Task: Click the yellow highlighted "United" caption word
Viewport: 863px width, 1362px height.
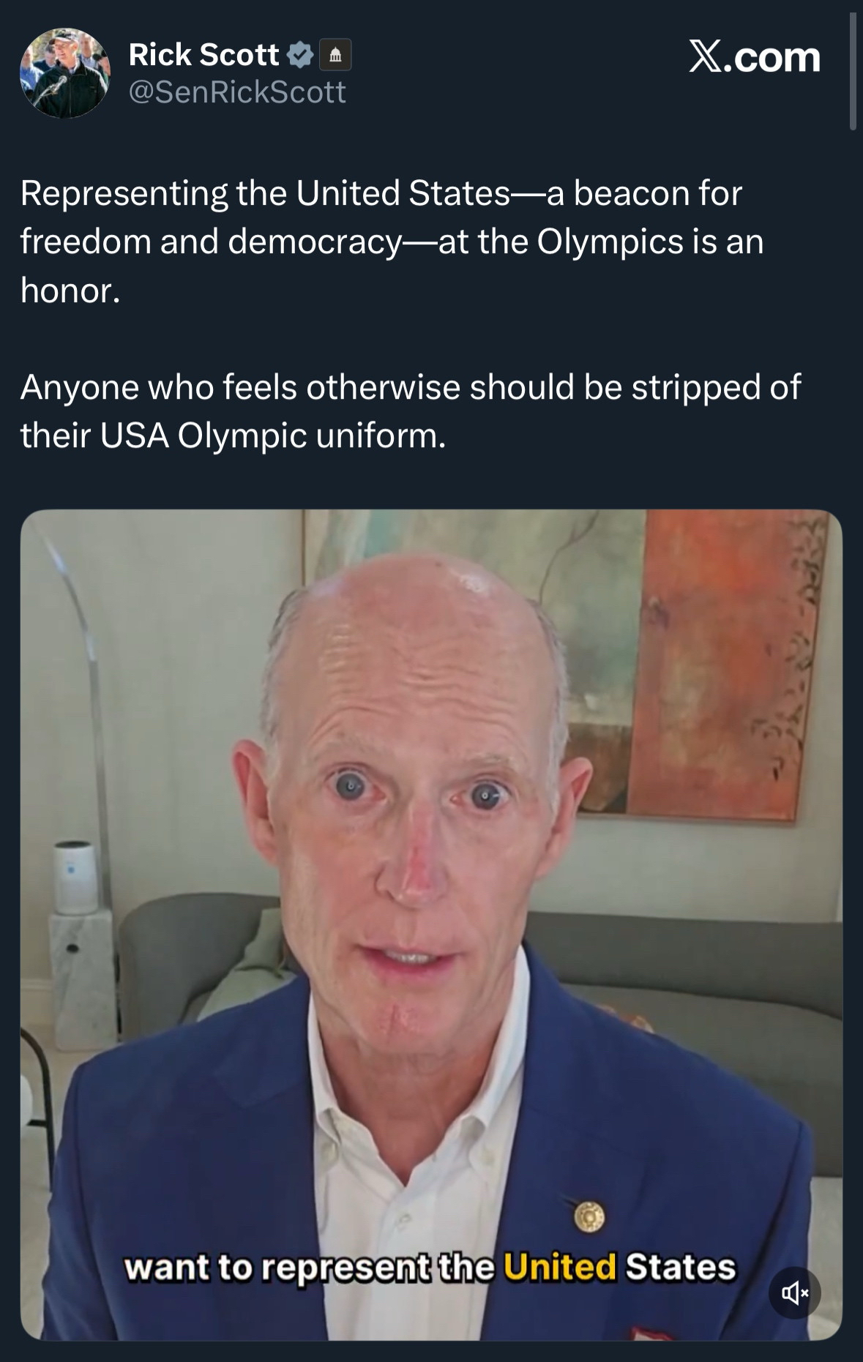Action: coord(560,1267)
